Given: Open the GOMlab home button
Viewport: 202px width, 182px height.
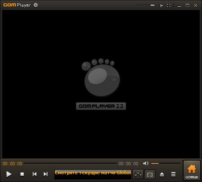Looking at the screenshot, I should coord(192,170).
